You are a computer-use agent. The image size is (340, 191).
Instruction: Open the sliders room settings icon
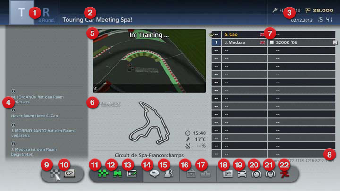click(226, 173)
